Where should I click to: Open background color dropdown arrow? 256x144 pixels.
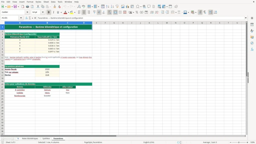[x=75, y=12]
